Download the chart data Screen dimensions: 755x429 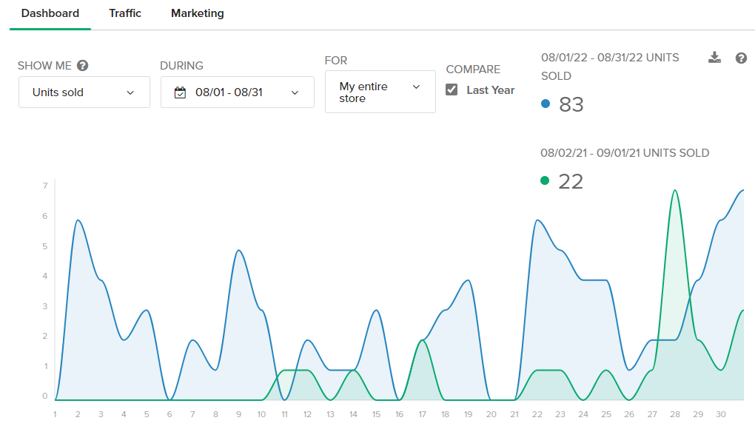714,58
